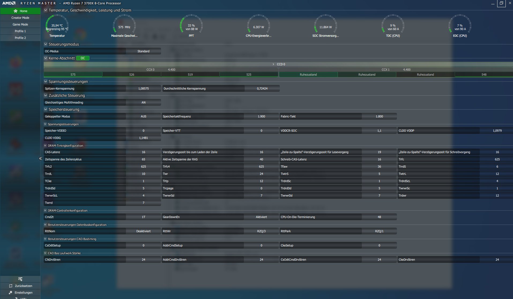Click the Maximale Geschwindigkeit gauge reading 575 MHz

124,26
